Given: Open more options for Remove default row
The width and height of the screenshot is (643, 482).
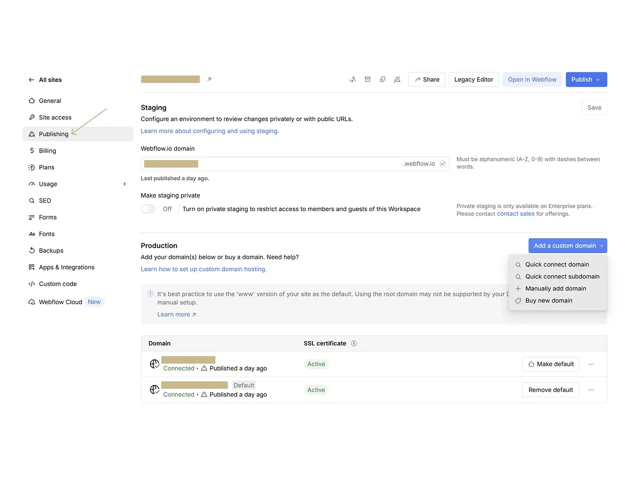Looking at the screenshot, I should coord(591,390).
